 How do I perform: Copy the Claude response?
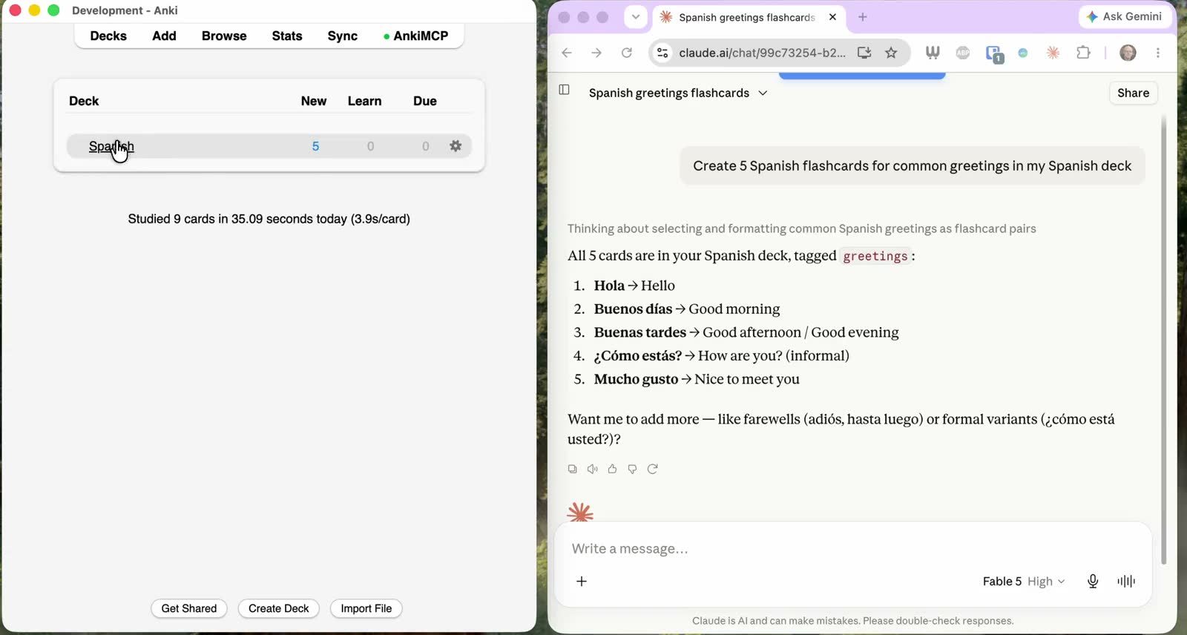(x=572, y=469)
